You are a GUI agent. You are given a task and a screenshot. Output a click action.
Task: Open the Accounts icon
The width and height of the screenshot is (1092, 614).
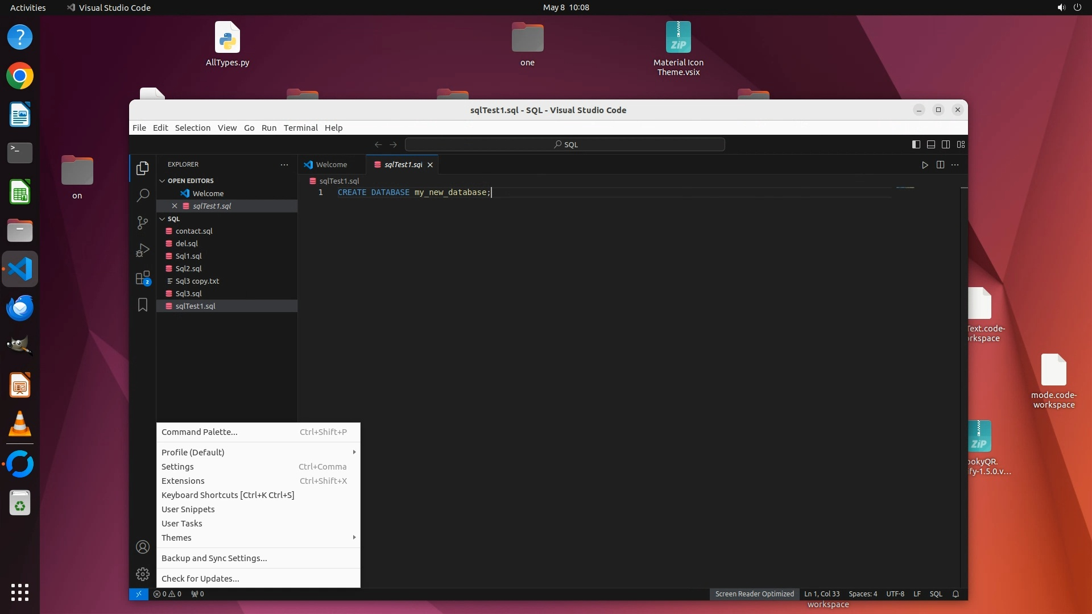pyautogui.click(x=143, y=547)
